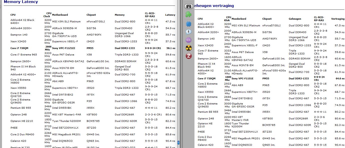Viewport: 345px width, 148px height.
Task: Click Tyan Thunder h2000M in Memory Latency table
Action: [x=66, y=121]
